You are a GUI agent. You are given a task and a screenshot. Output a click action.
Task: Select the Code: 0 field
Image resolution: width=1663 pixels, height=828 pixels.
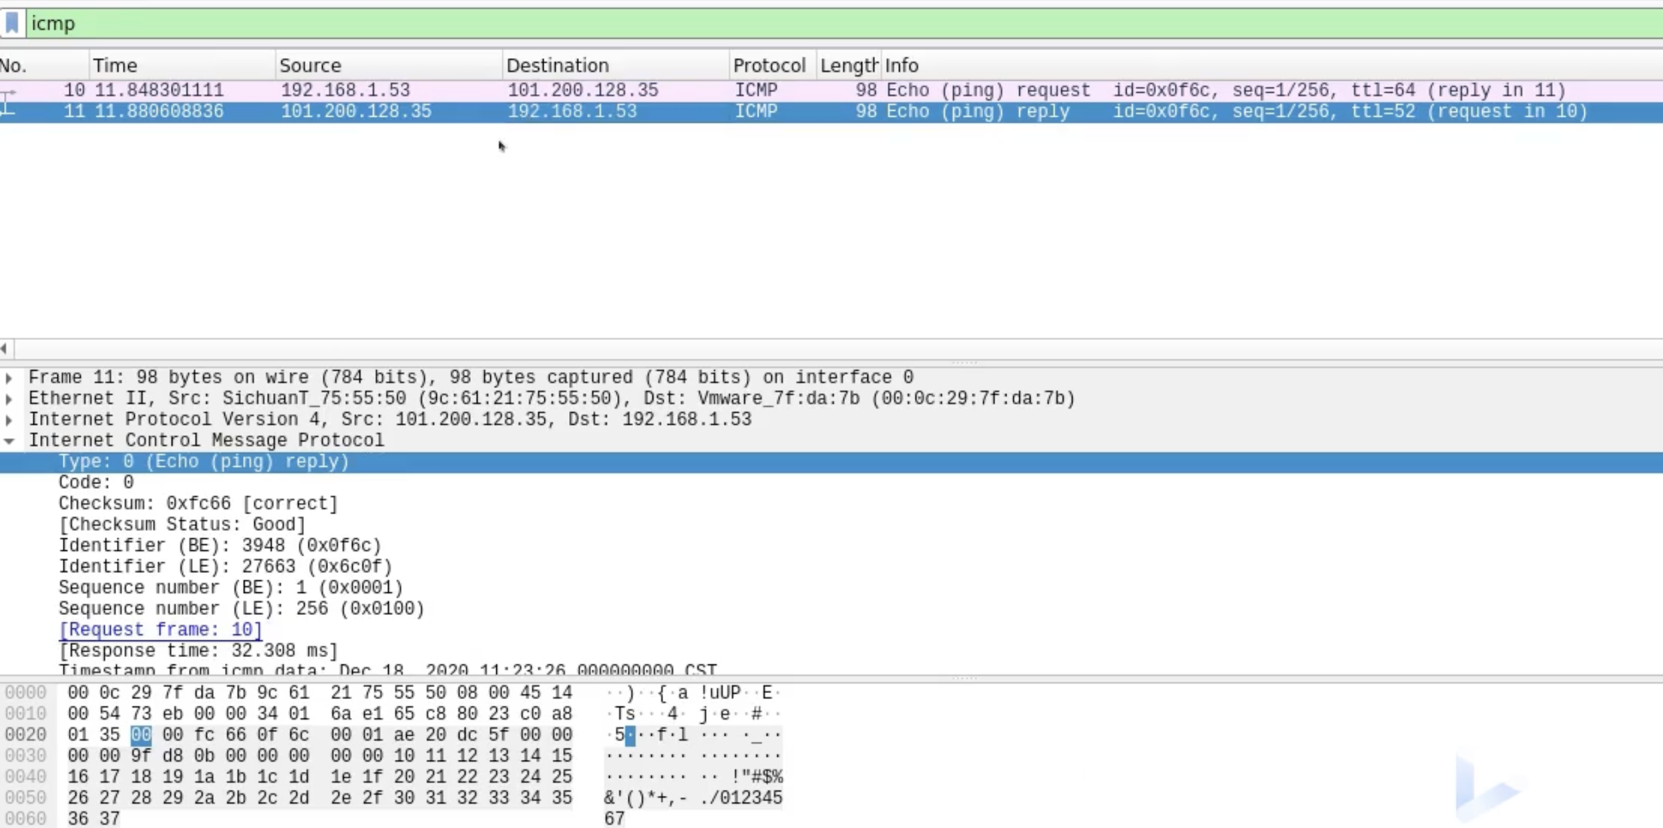pyautogui.click(x=96, y=483)
